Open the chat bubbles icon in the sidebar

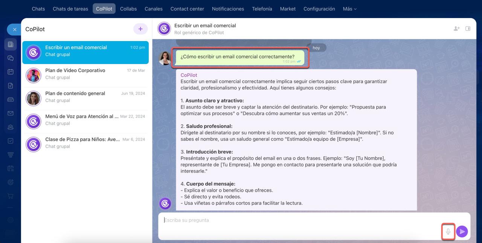click(x=10, y=58)
